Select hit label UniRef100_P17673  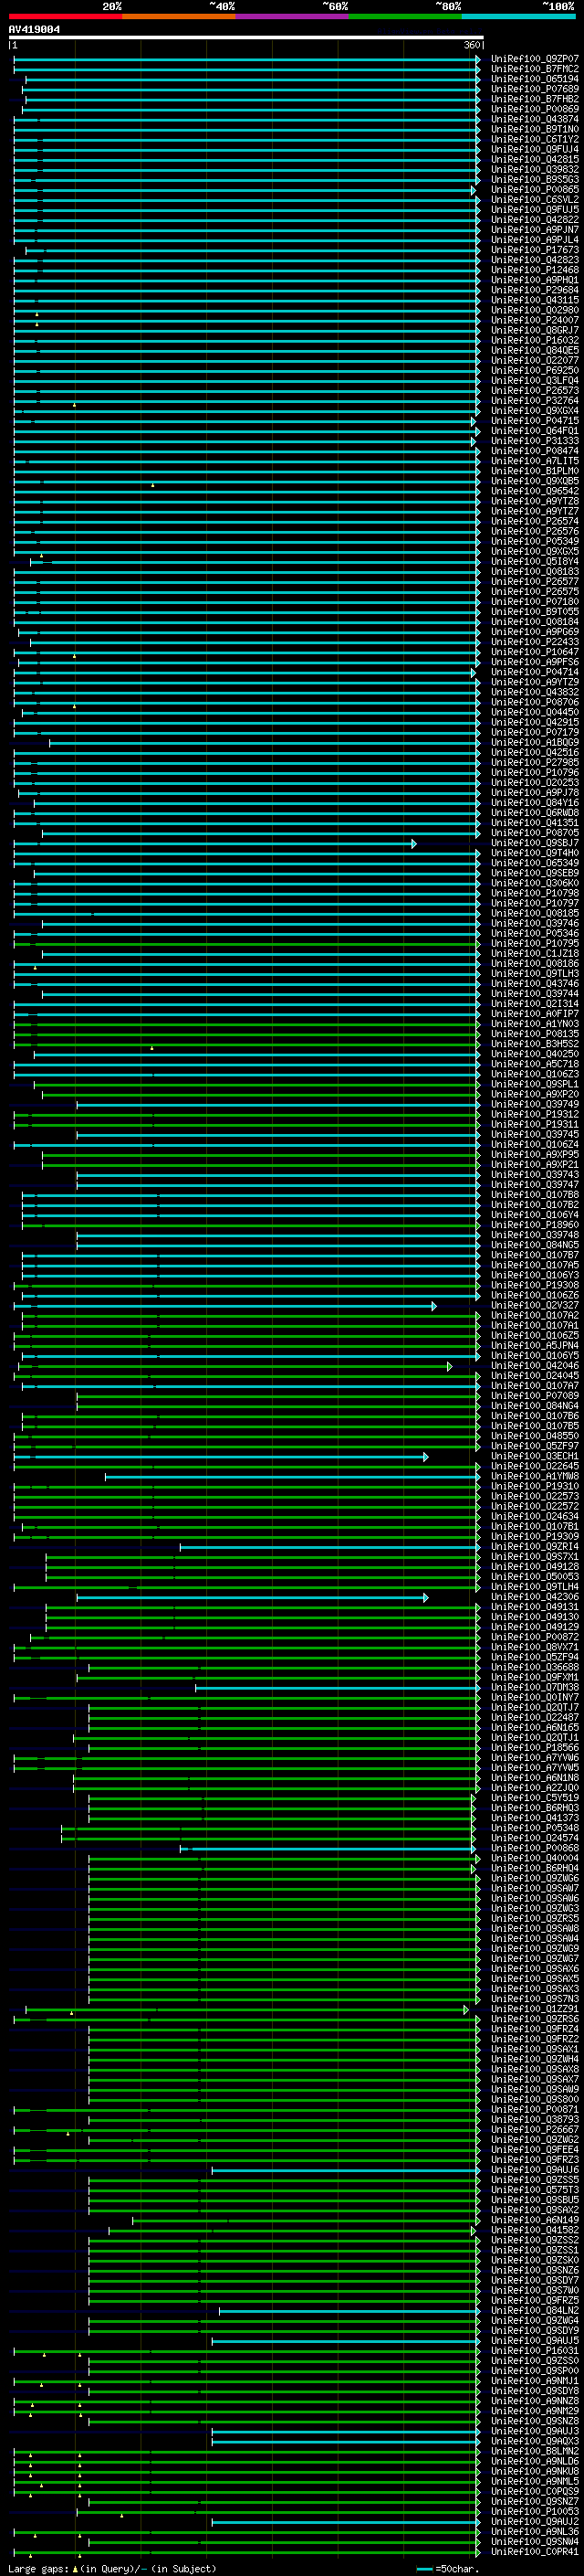(x=535, y=250)
